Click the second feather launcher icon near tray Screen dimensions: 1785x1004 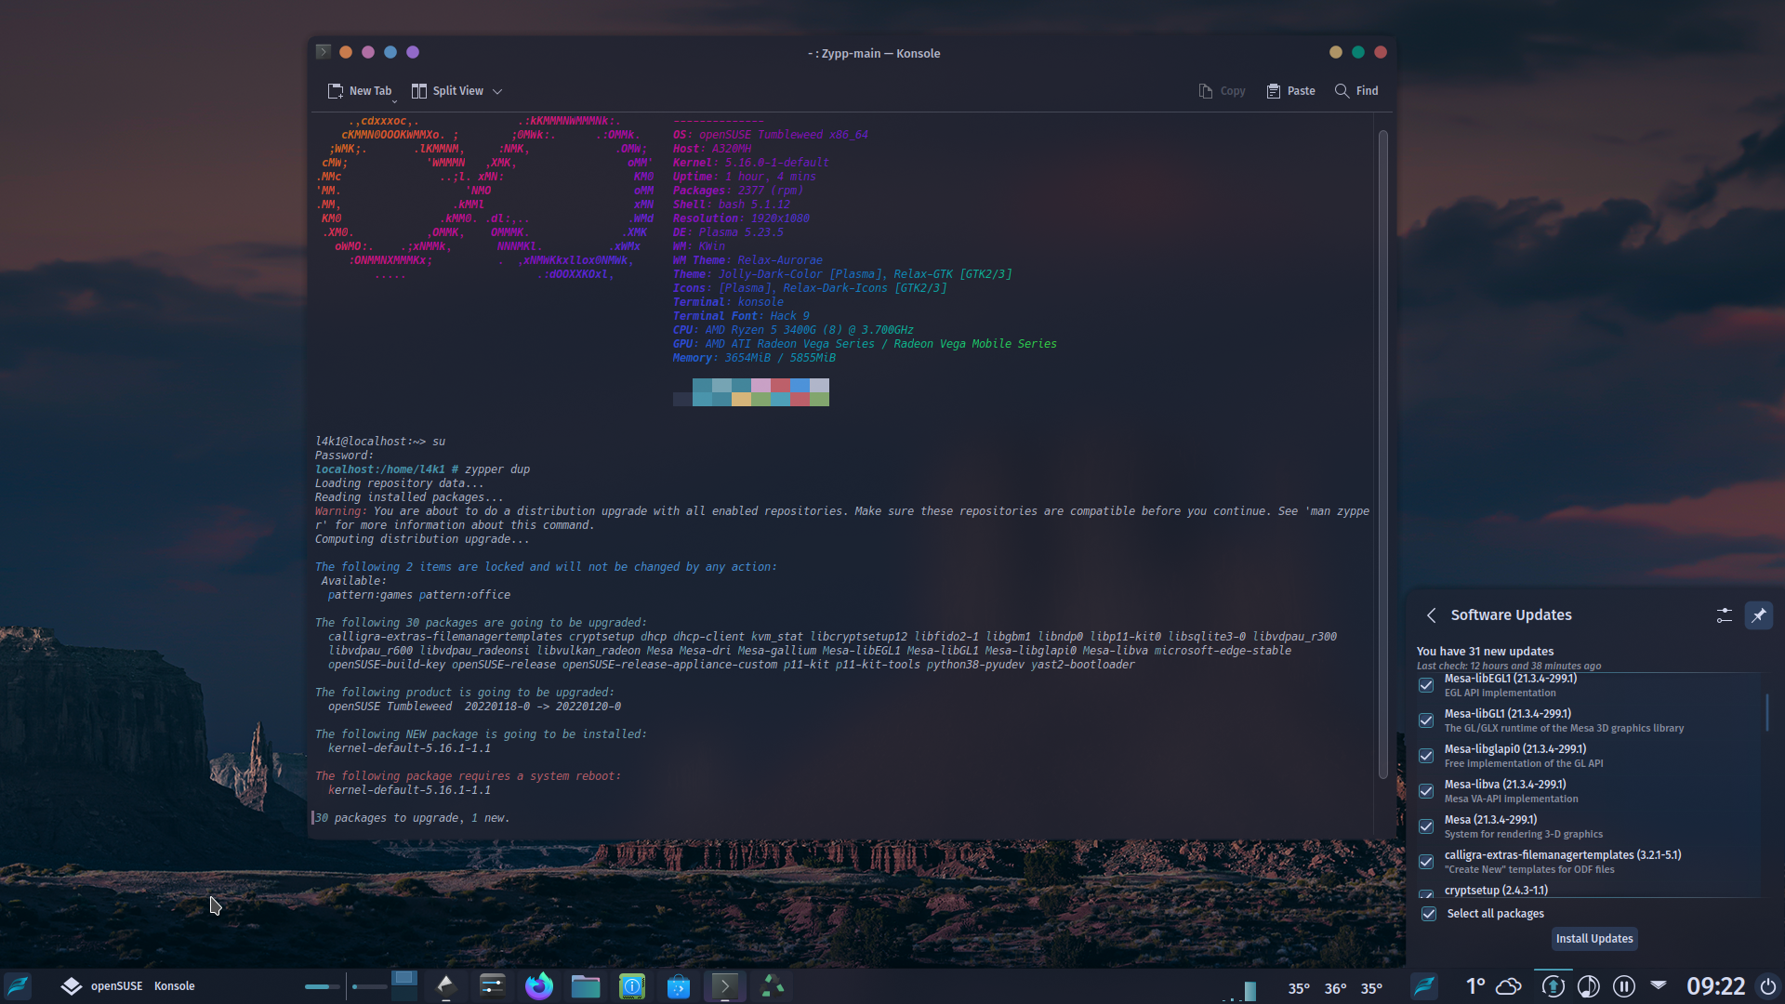(x=1424, y=985)
